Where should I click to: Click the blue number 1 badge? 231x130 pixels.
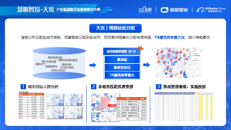pyautogui.click(x=23, y=87)
